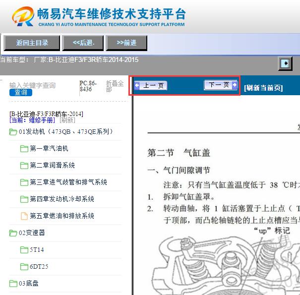Collapse all tree items with 折叠全部
300x295 pixels.
(115, 87)
